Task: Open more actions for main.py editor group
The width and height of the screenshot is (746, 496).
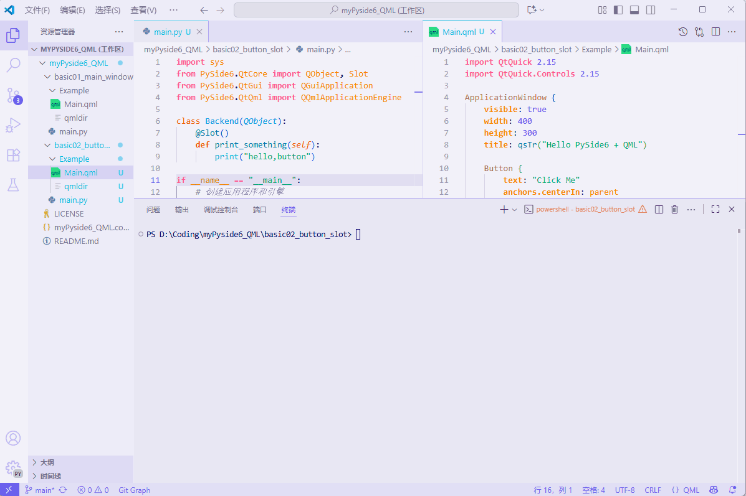Action: [x=408, y=32]
